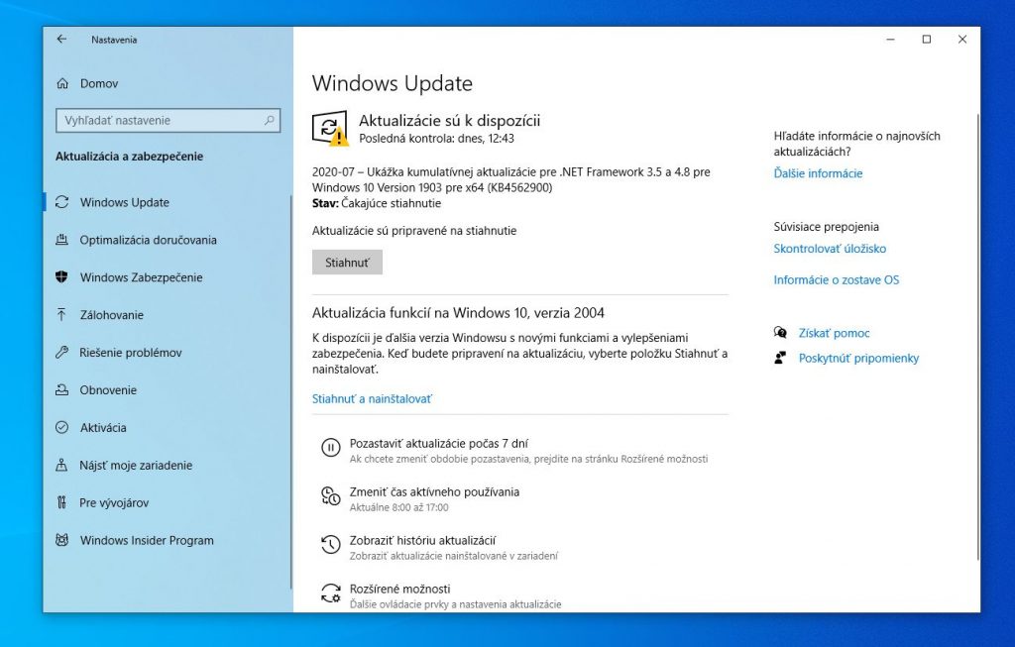Viewport: 1015px width, 647px height.
Task: Click the Poskytnúť pripomienky feedback icon
Action: pos(781,359)
